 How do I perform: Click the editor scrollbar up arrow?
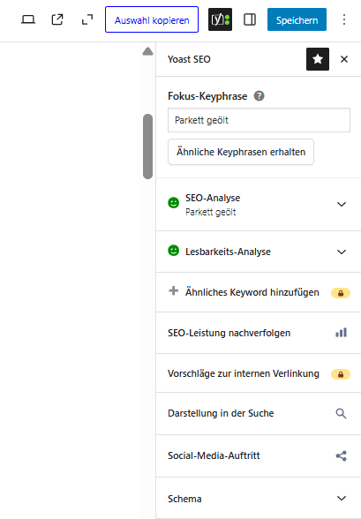tap(147, 51)
